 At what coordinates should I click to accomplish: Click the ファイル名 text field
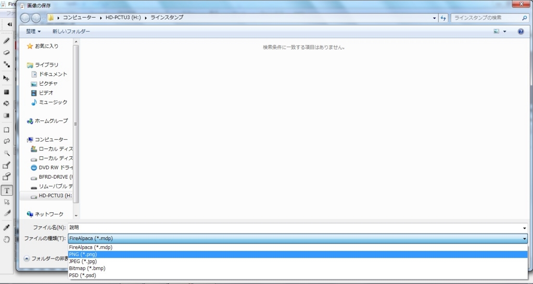[295, 228]
